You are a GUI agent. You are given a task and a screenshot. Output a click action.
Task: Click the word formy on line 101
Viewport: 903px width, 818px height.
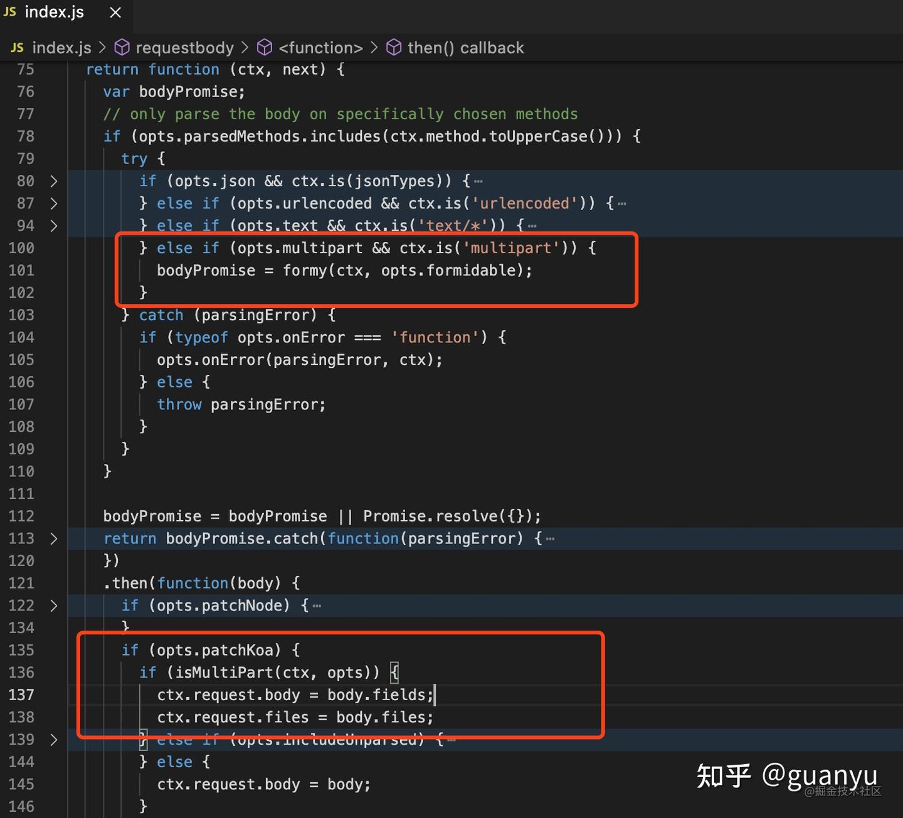pyautogui.click(x=305, y=270)
